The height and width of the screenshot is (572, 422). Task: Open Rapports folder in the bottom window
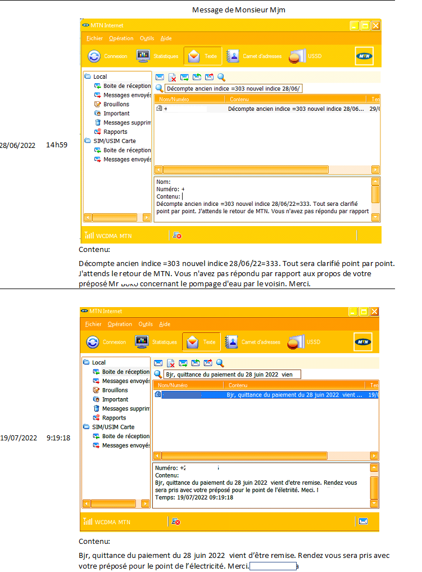[x=114, y=418]
